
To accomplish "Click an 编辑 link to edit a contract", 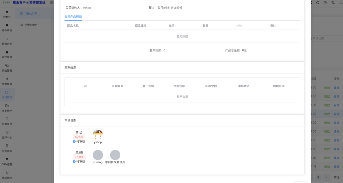I will (336, 88).
